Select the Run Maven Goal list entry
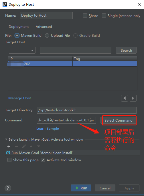Viewport: 144px width, 196px height. 73,153
